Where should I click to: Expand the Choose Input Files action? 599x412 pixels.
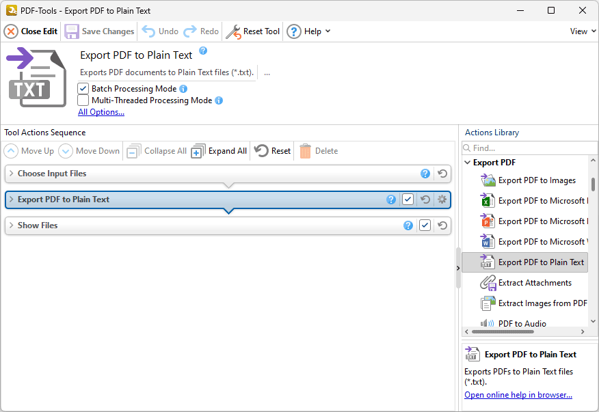pyautogui.click(x=12, y=174)
